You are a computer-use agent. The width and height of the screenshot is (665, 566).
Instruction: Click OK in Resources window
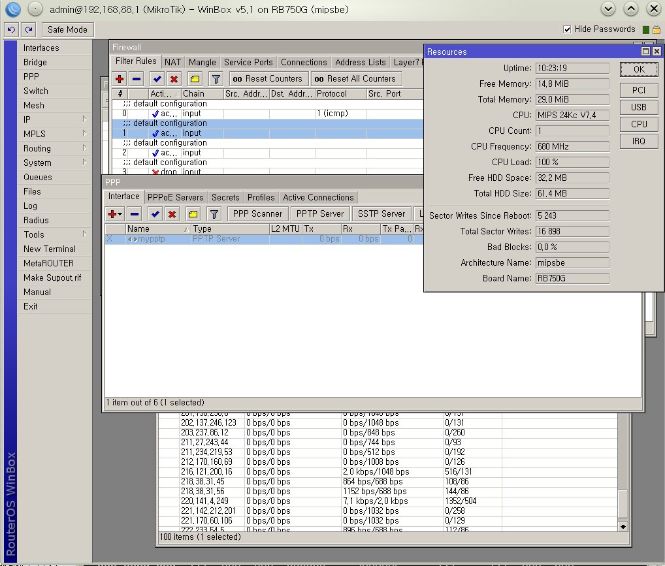coord(639,70)
